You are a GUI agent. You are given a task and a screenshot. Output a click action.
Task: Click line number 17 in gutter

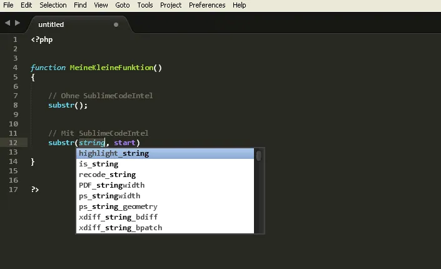[x=13, y=190]
